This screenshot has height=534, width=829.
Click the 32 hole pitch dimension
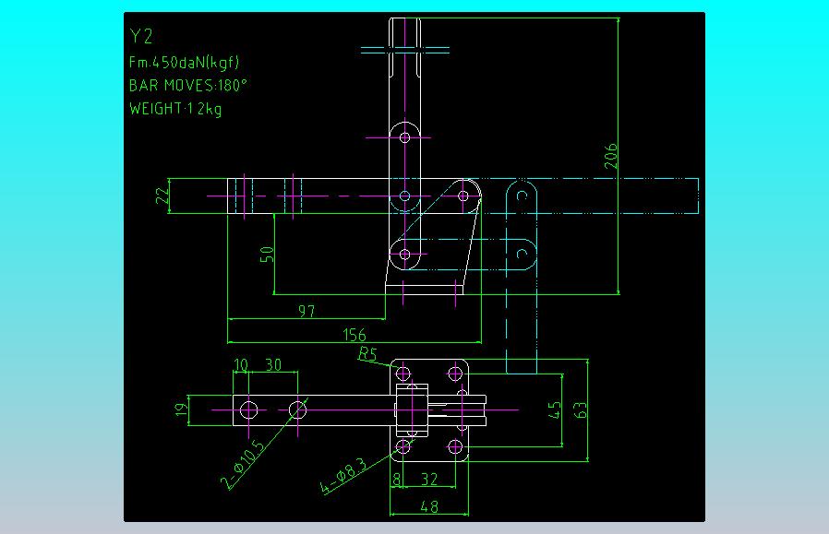(429, 479)
